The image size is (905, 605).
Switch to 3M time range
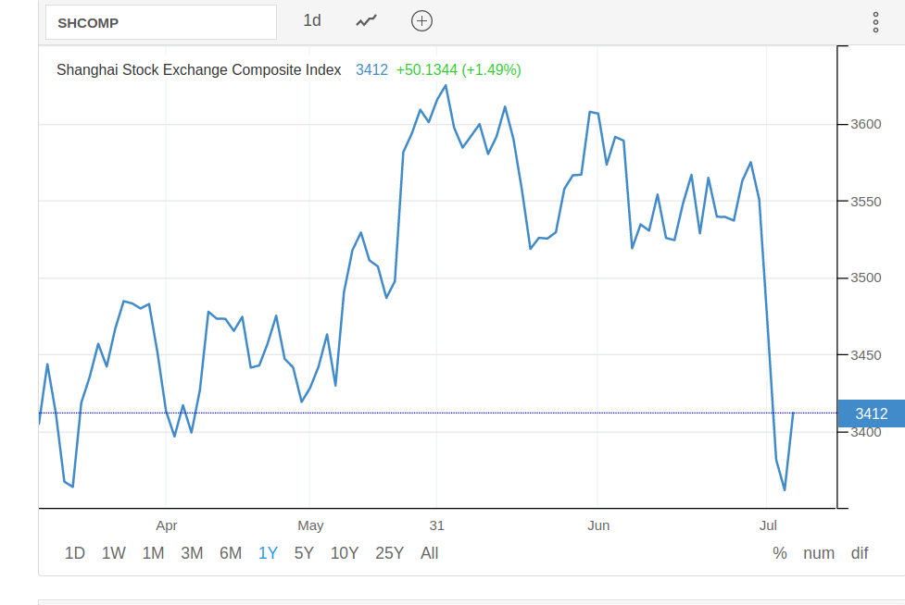point(192,553)
